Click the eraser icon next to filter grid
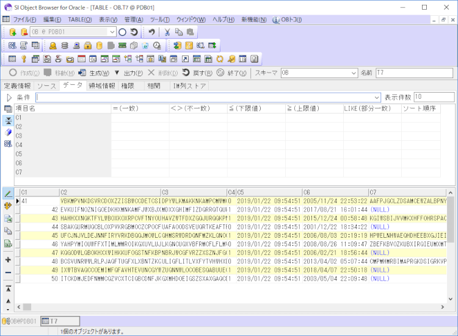458x336 pixels. click(x=8, y=132)
